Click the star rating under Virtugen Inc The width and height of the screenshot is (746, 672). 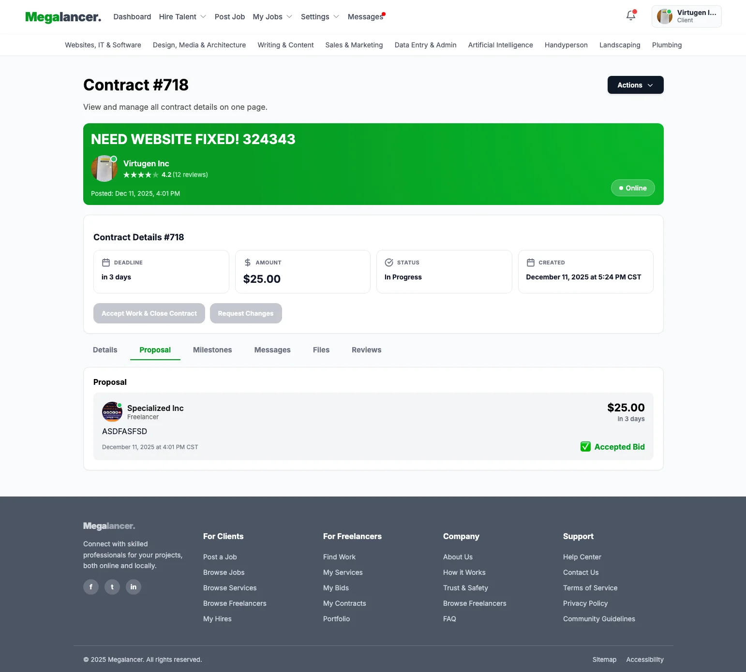(x=141, y=175)
